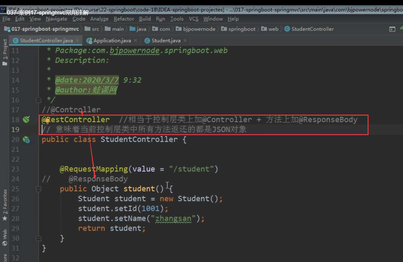Open the Analyze menu
This screenshot has height=262, width=403.
tap(99, 19)
